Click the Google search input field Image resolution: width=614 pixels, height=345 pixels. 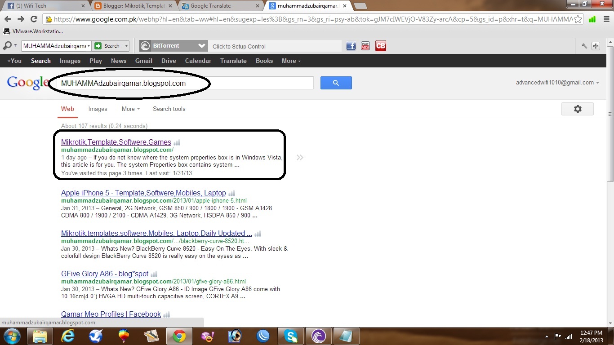click(x=186, y=83)
